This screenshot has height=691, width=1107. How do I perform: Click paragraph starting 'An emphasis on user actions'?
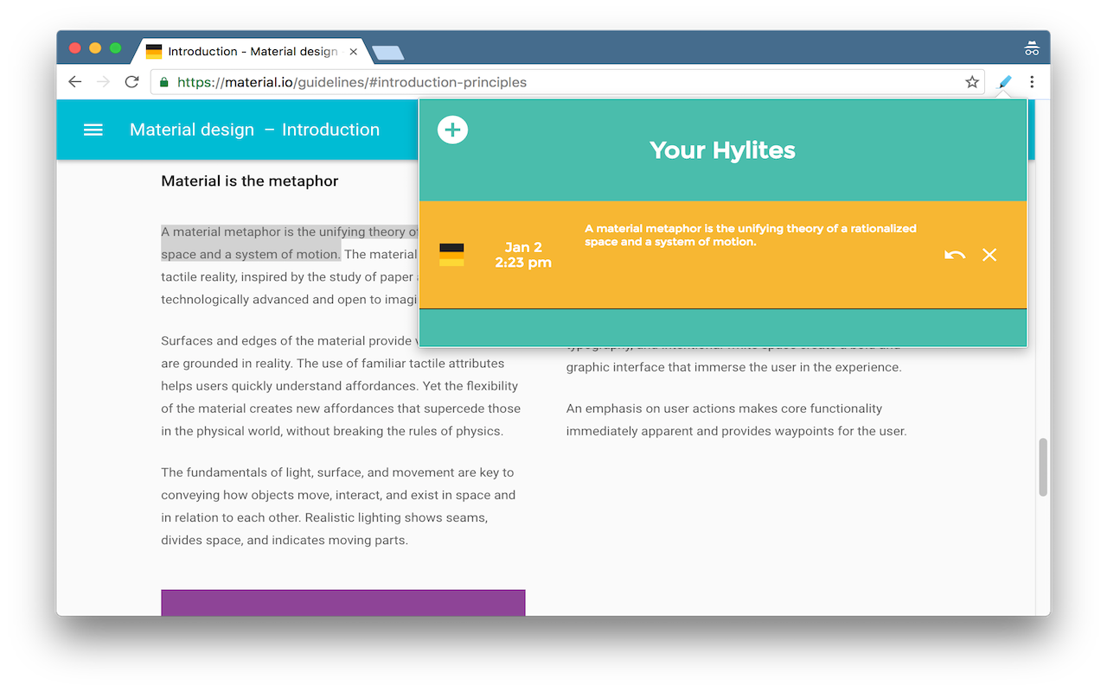click(736, 420)
